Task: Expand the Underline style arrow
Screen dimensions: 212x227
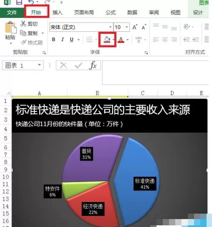Action: [78, 40]
